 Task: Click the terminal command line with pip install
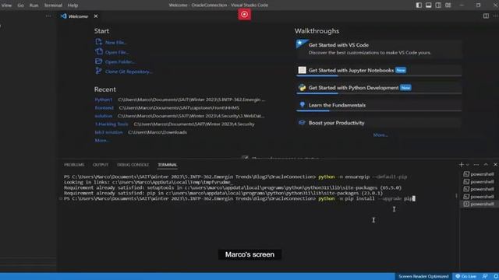coord(239,198)
